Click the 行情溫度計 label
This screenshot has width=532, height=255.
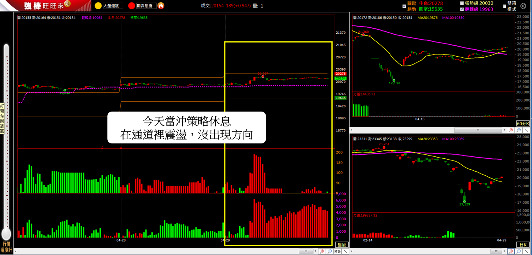pyautogui.click(x=6, y=247)
